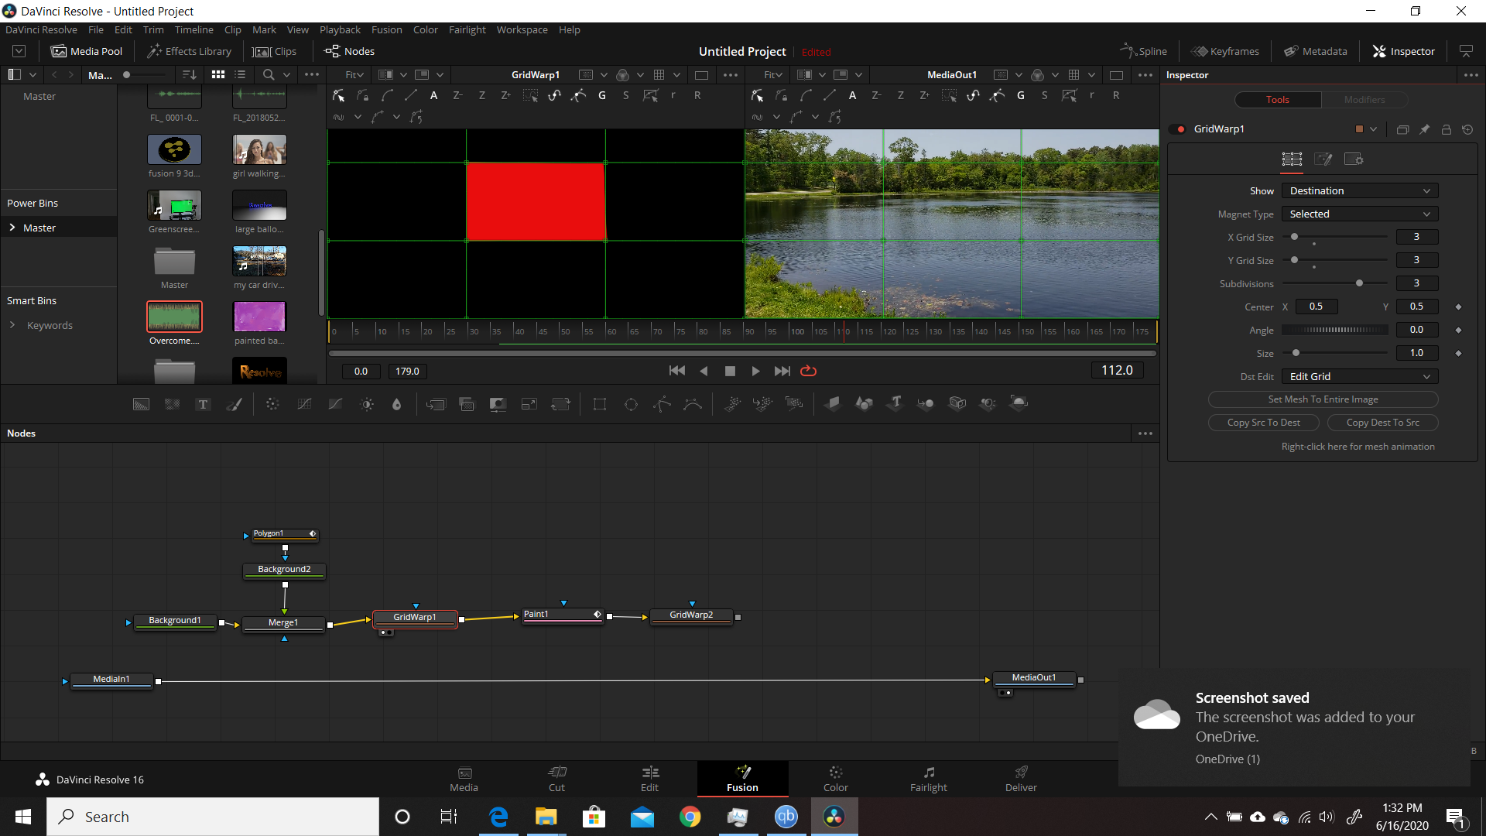
Task: Add a Blur tool (droplet icon)
Action: click(396, 404)
